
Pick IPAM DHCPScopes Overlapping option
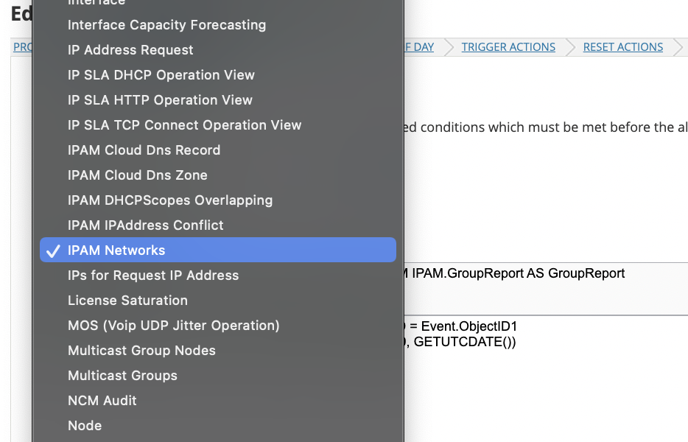170,200
